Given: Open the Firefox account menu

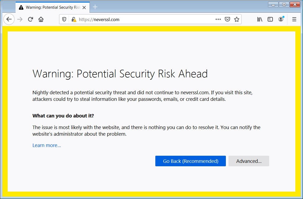Looking at the screenshot, I should (x=281, y=19).
